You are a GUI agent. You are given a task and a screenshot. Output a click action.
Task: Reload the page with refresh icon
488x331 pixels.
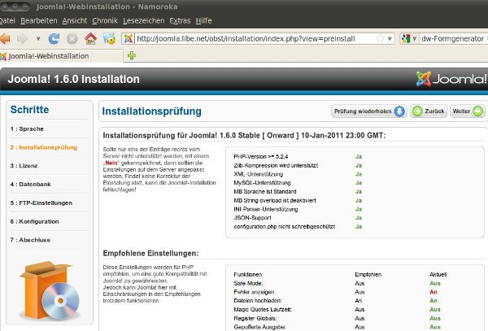54,38
